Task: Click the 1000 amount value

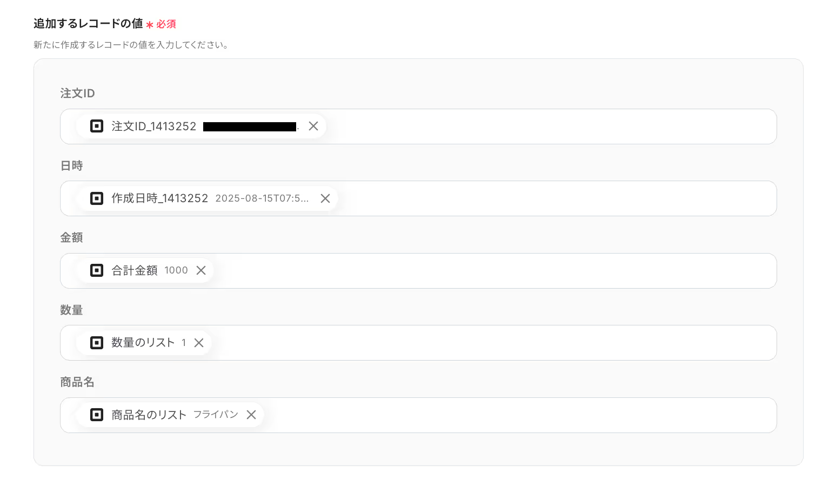Action: [176, 270]
